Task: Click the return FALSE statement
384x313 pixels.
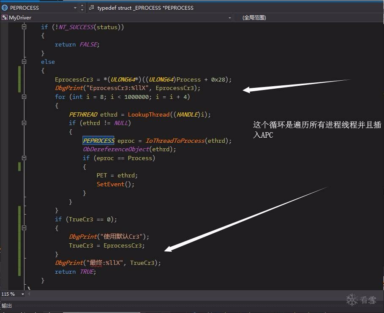Action: tap(77, 44)
